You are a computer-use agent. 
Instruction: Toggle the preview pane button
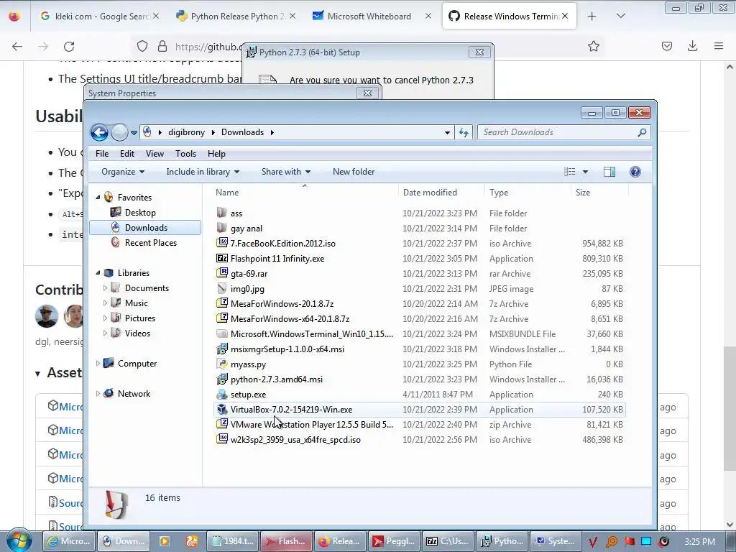point(609,172)
